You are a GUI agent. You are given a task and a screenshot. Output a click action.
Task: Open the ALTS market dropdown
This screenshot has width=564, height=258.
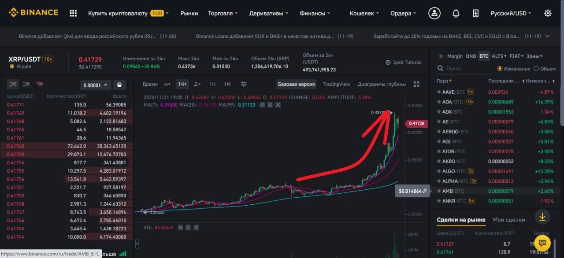[x=498, y=56]
